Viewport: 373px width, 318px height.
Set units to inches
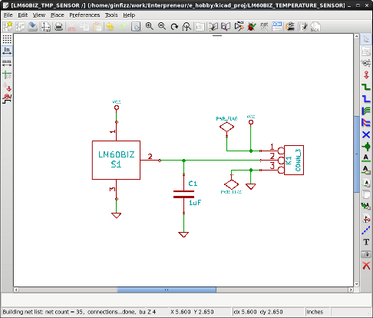[x=7, y=51]
